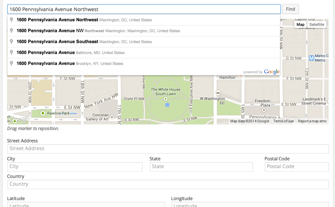Pick the Brooklyn, NY address suggestion
Viewport: 335px width, 207px height.
point(70,63)
